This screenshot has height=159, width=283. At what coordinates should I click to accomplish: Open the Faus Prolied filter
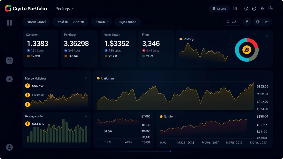click(127, 22)
